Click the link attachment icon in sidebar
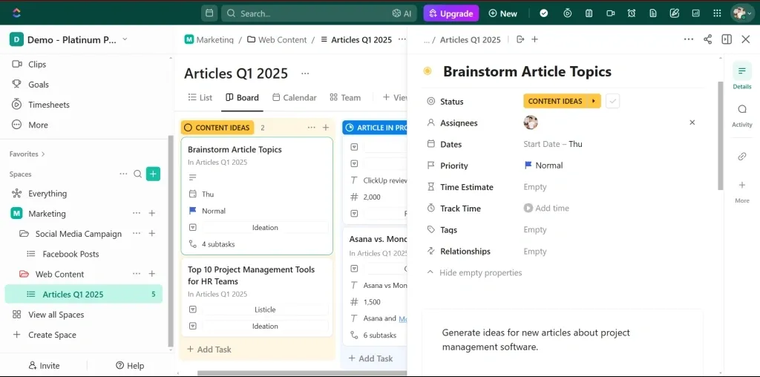This screenshot has height=377, width=760. click(741, 157)
